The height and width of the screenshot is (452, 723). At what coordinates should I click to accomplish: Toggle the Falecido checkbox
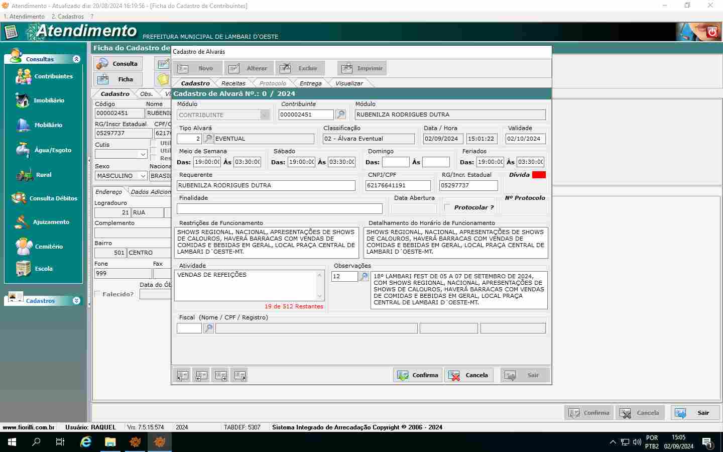(98, 294)
